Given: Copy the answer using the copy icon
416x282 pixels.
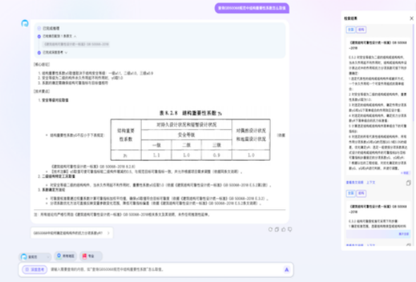Looking at the screenshot, I should [x=276, y=229].
